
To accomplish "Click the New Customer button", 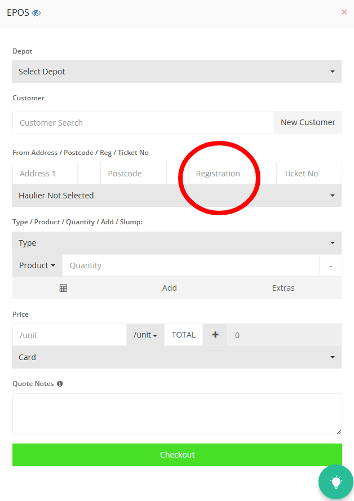I will [x=308, y=122].
